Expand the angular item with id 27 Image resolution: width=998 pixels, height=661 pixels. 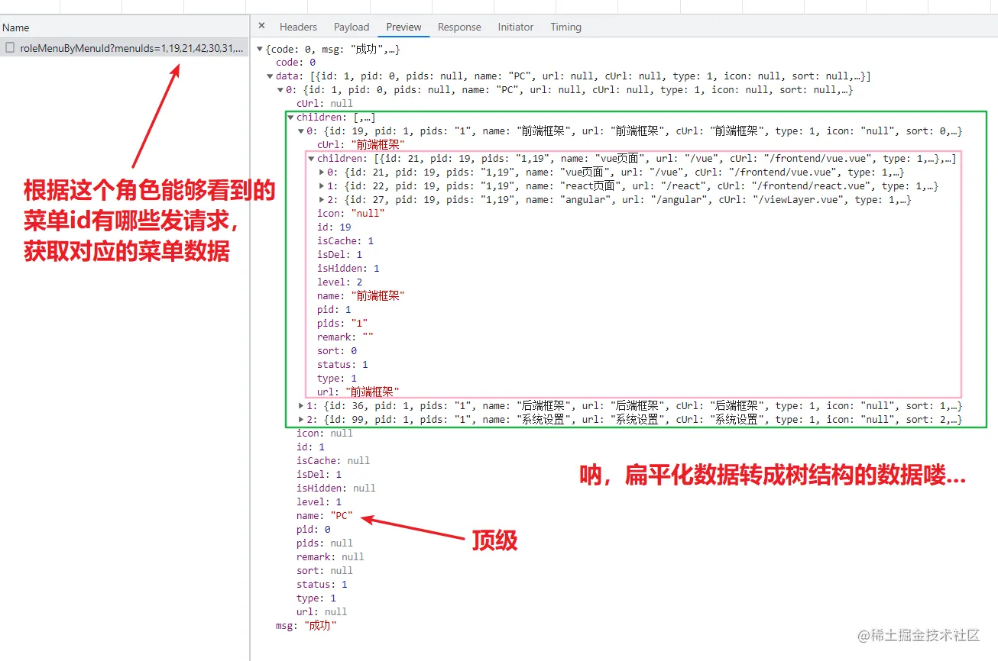click(x=321, y=200)
